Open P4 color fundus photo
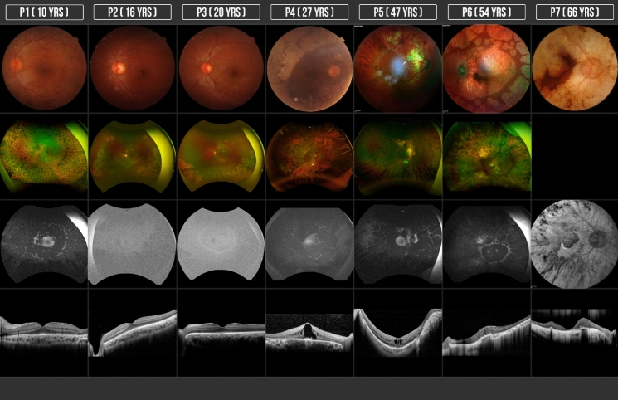The width and height of the screenshot is (618, 400). pos(309,68)
